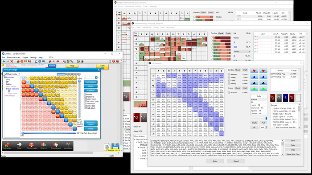Uncheck the A-high checkbox in Edit Strategy
This screenshot has height=175, width=312.
[x=229, y=77]
